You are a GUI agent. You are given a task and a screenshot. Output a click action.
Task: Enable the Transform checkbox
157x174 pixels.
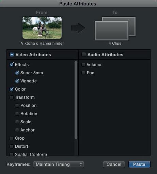12,97
